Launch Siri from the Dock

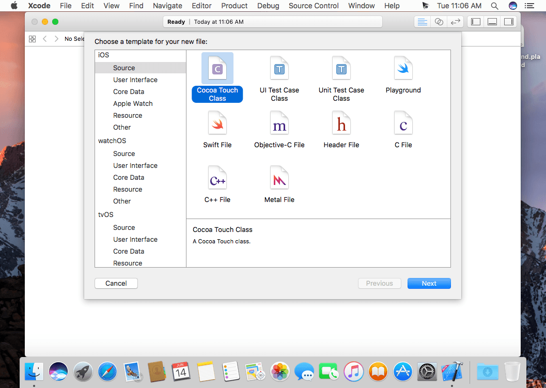[x=58, y=371]
